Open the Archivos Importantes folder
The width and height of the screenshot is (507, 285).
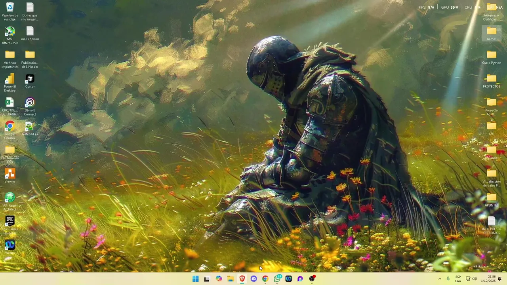coord(10,59)
